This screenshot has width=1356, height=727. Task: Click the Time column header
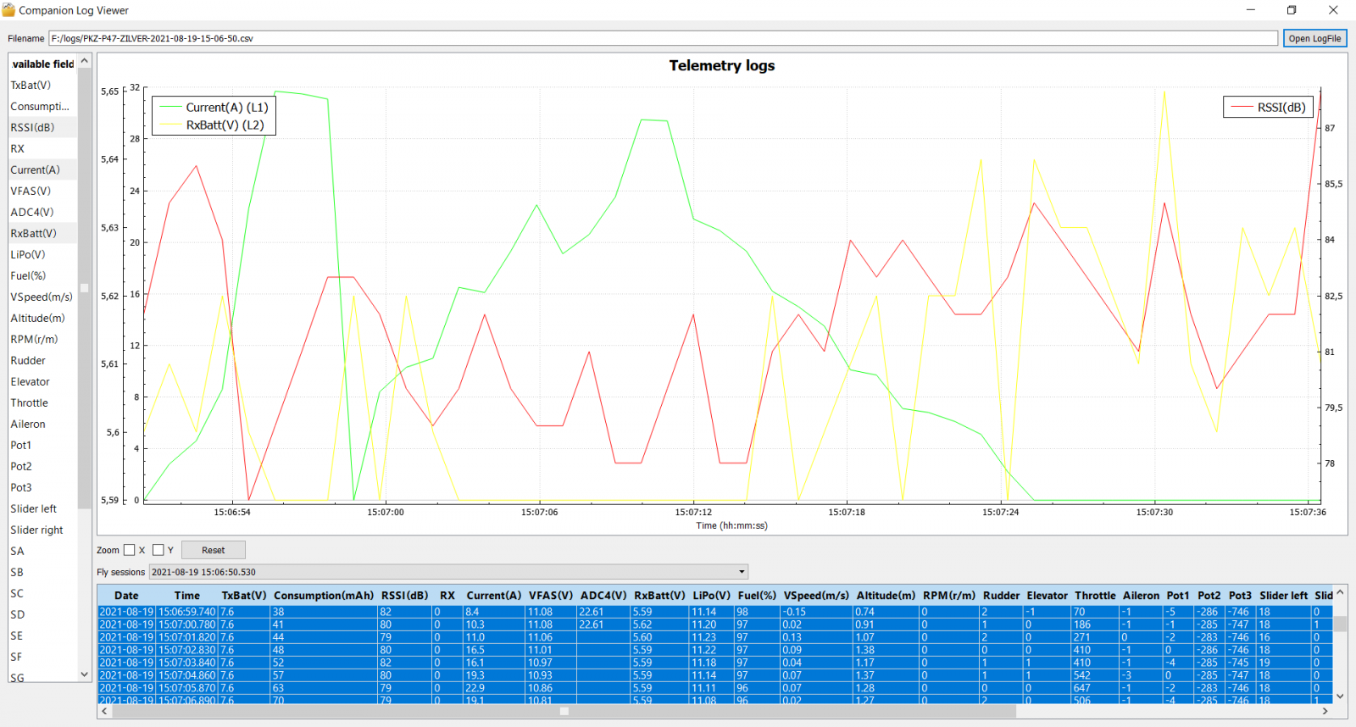pos(187,596)
